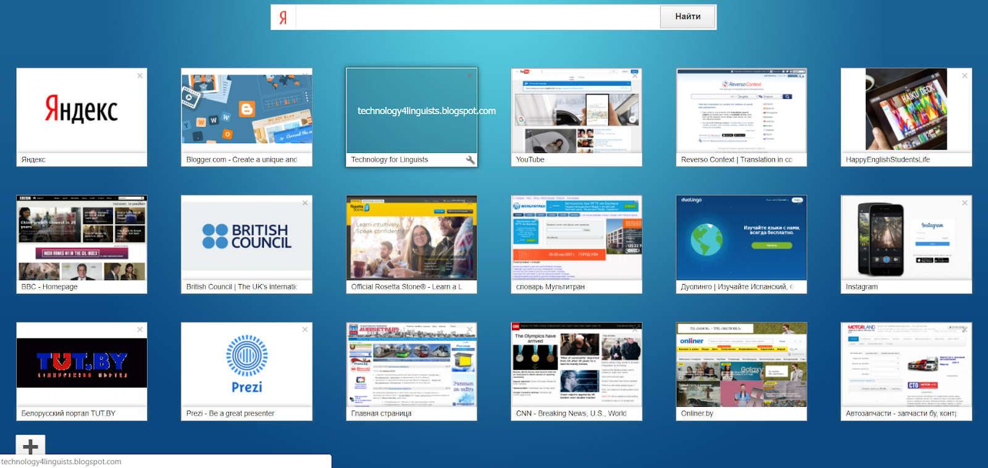Remove the Technology for Linguists tile

click(x=470, y=75)
